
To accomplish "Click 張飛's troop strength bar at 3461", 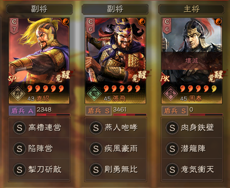I will click(130, 115).
